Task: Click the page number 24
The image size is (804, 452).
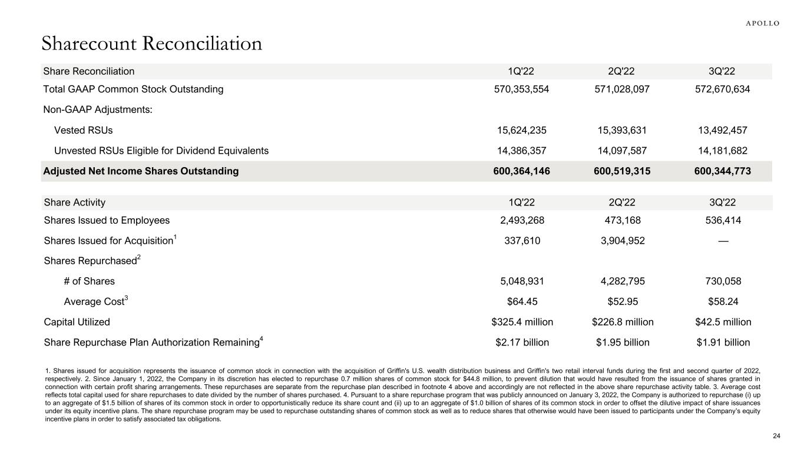Action: click(776, 436)
